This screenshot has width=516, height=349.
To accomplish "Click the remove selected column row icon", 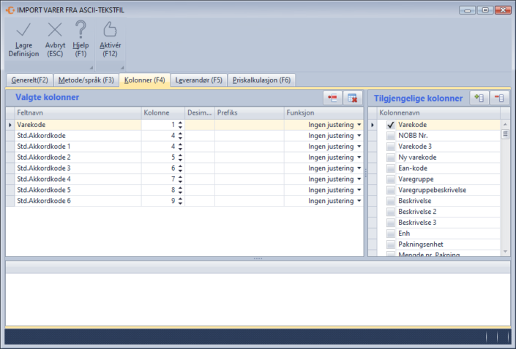I will (x=333, y=98).
